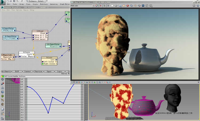
Task: Click the stop rendering icon at frame buffer right
Action: tap(194, 6)
